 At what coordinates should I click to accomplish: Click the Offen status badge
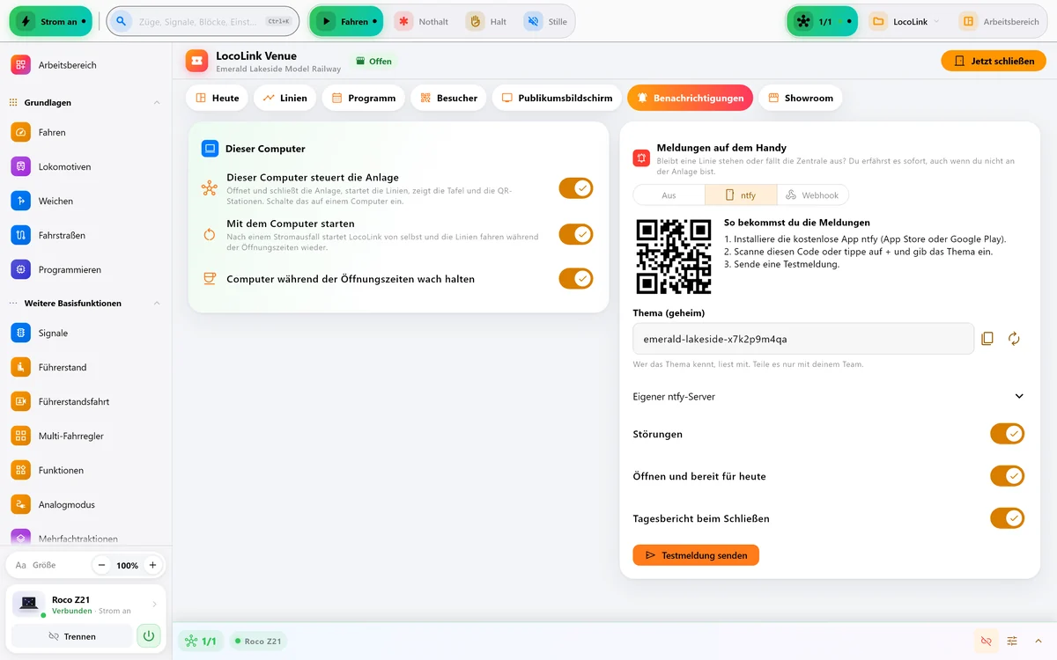point(373,61)
